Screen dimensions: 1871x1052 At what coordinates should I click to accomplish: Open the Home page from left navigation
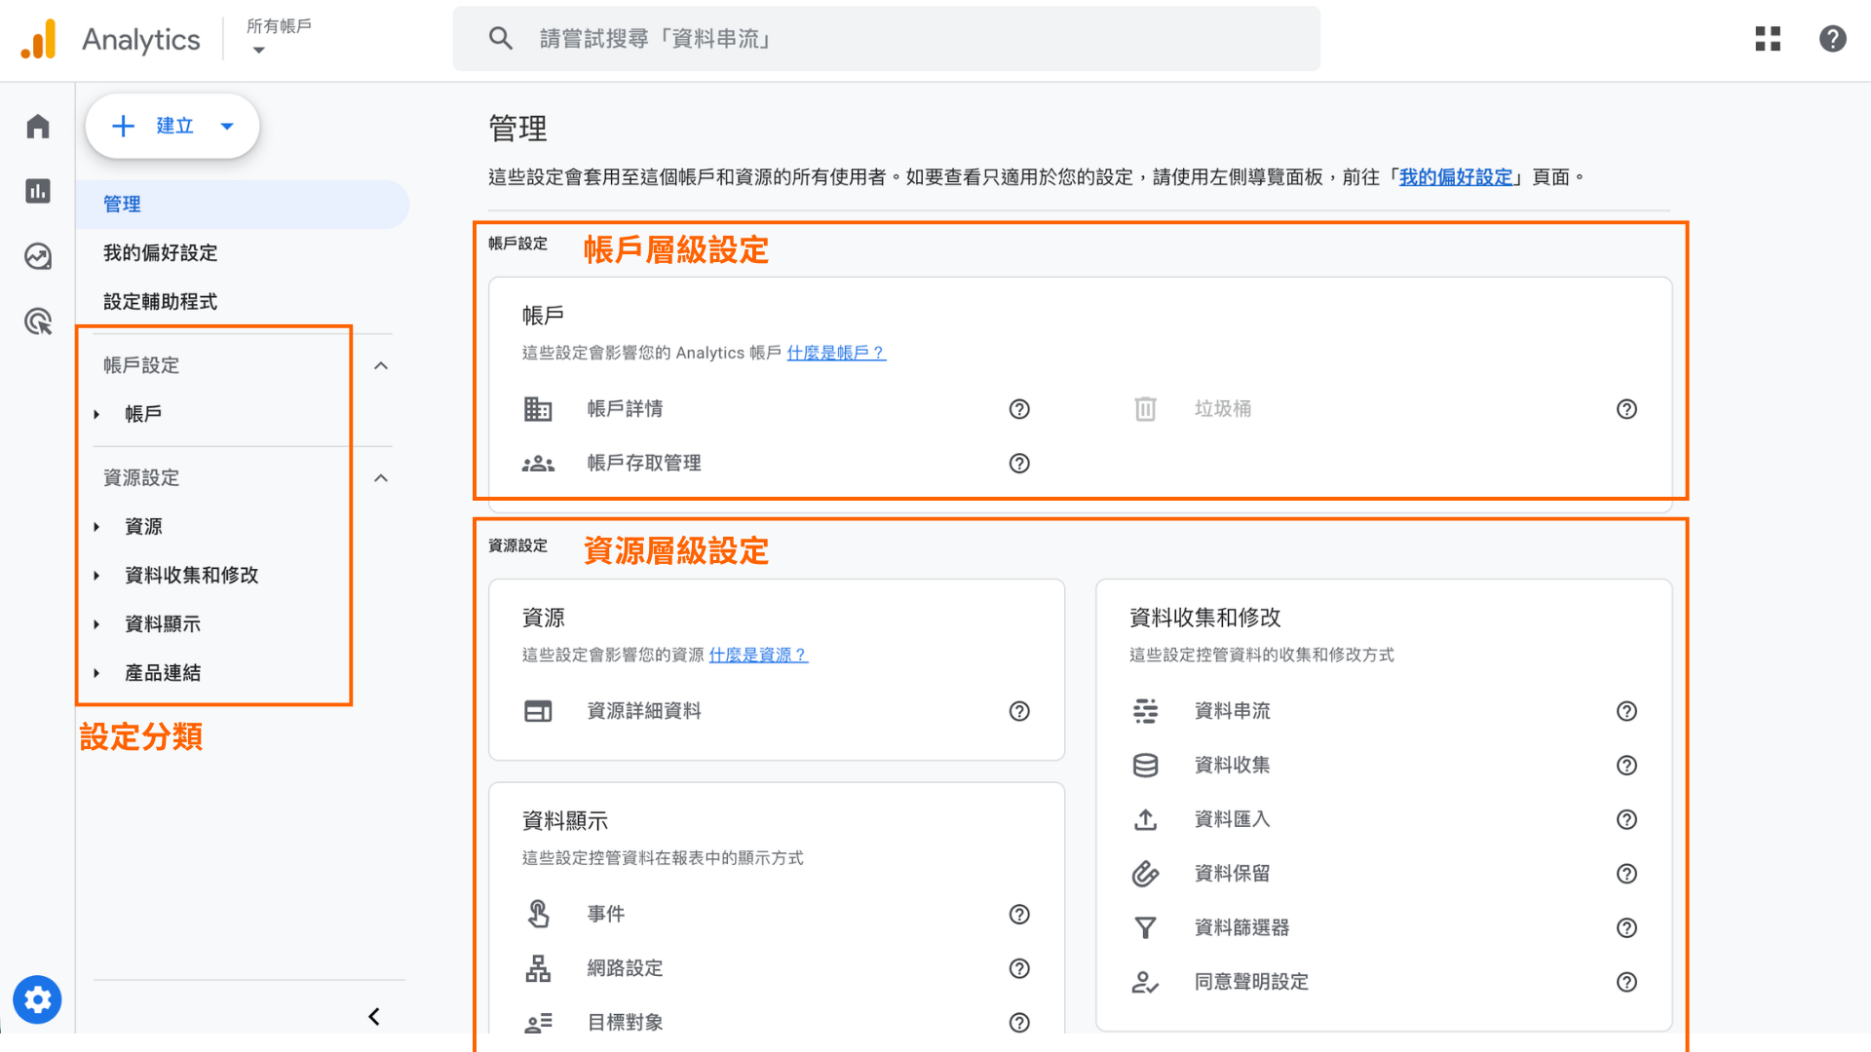(x=37, y=126)
